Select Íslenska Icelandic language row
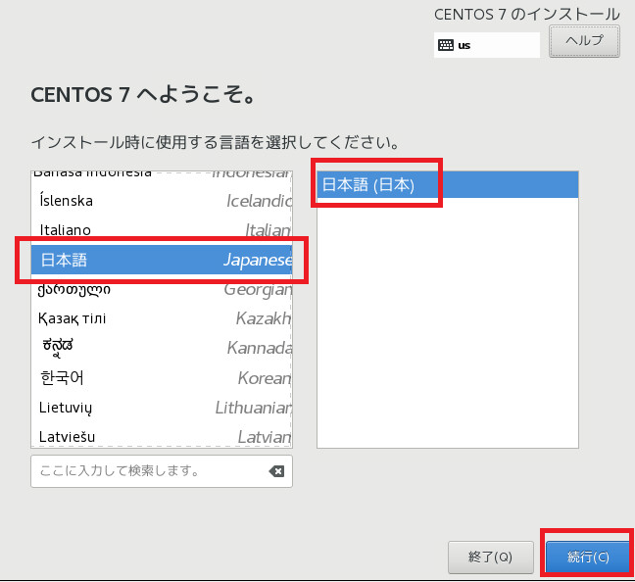Image resolution: width=635 pixels, height=582 pixels. click(162, 201)
